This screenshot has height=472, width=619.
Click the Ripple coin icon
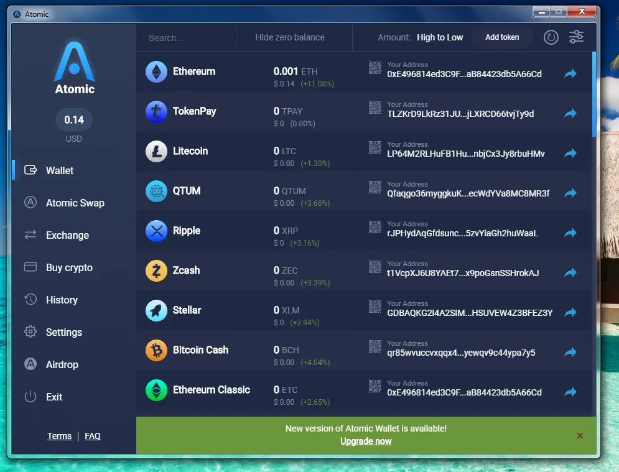(156, 231)
